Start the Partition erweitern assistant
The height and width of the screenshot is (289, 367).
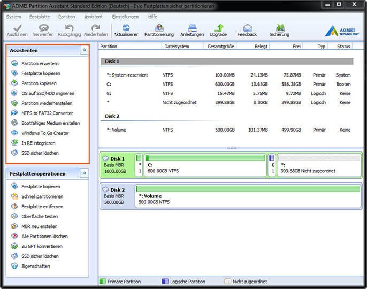[x=40, y=64]
